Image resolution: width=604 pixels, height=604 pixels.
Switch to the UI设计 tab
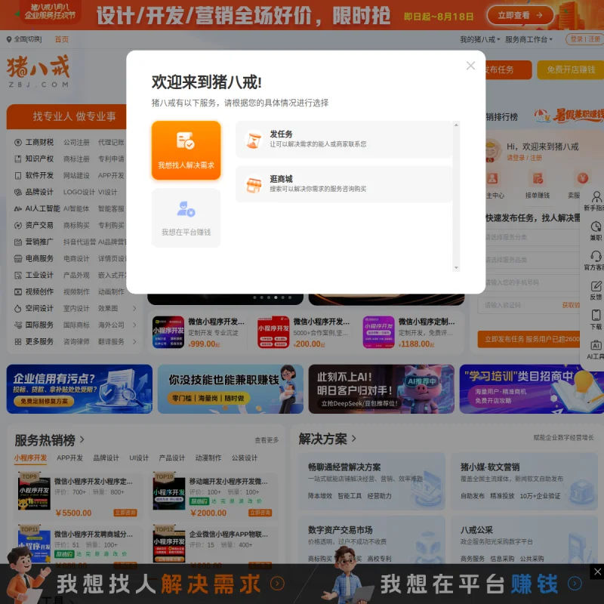(x=139, y=458)
